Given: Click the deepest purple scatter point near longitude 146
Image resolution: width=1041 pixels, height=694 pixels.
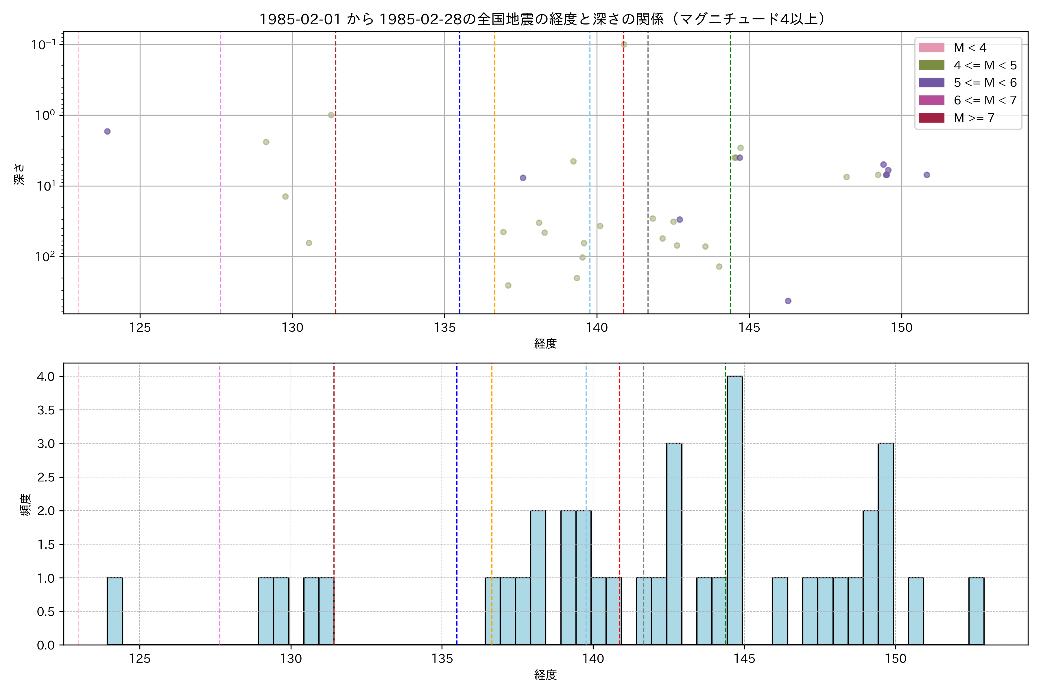Looking at the screenshot, I should [788, 301].
